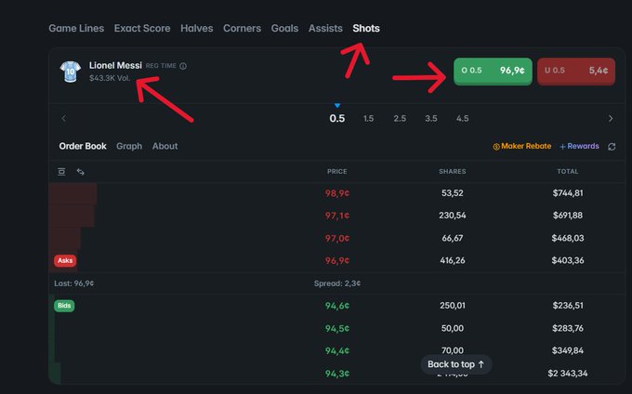This screenshot has width=632, height=394.
Task: Click the 98,9¢ ask price
Action: [337, 193]
